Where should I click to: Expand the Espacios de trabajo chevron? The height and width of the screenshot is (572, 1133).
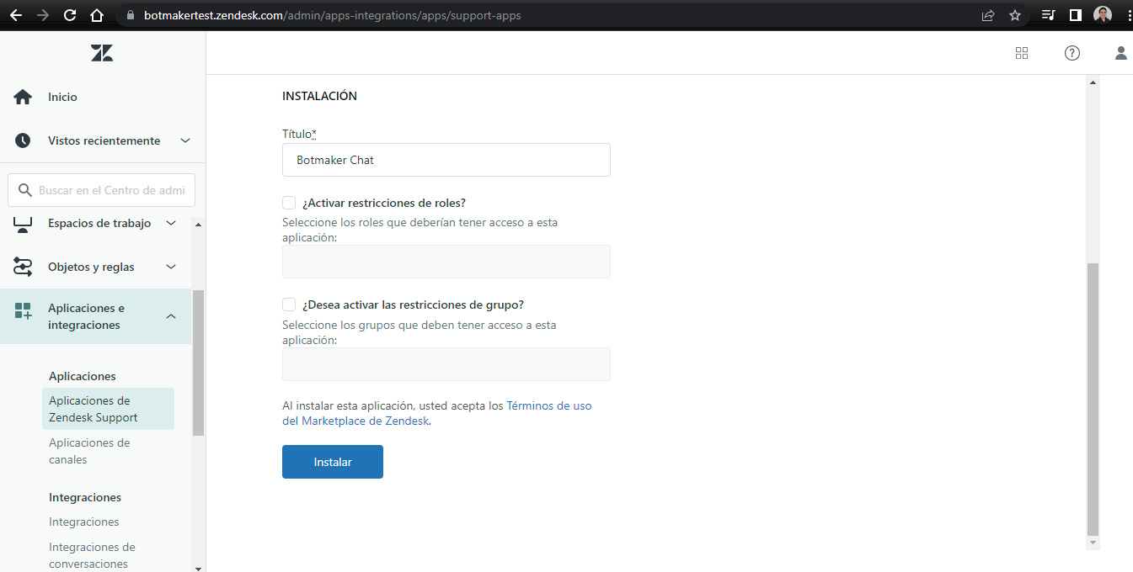coord(171,223)
